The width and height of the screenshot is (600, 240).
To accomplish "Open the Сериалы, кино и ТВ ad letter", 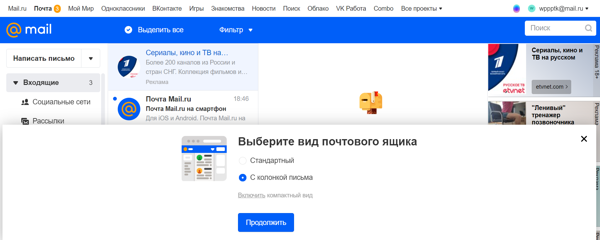I will (x=183, y=67).
